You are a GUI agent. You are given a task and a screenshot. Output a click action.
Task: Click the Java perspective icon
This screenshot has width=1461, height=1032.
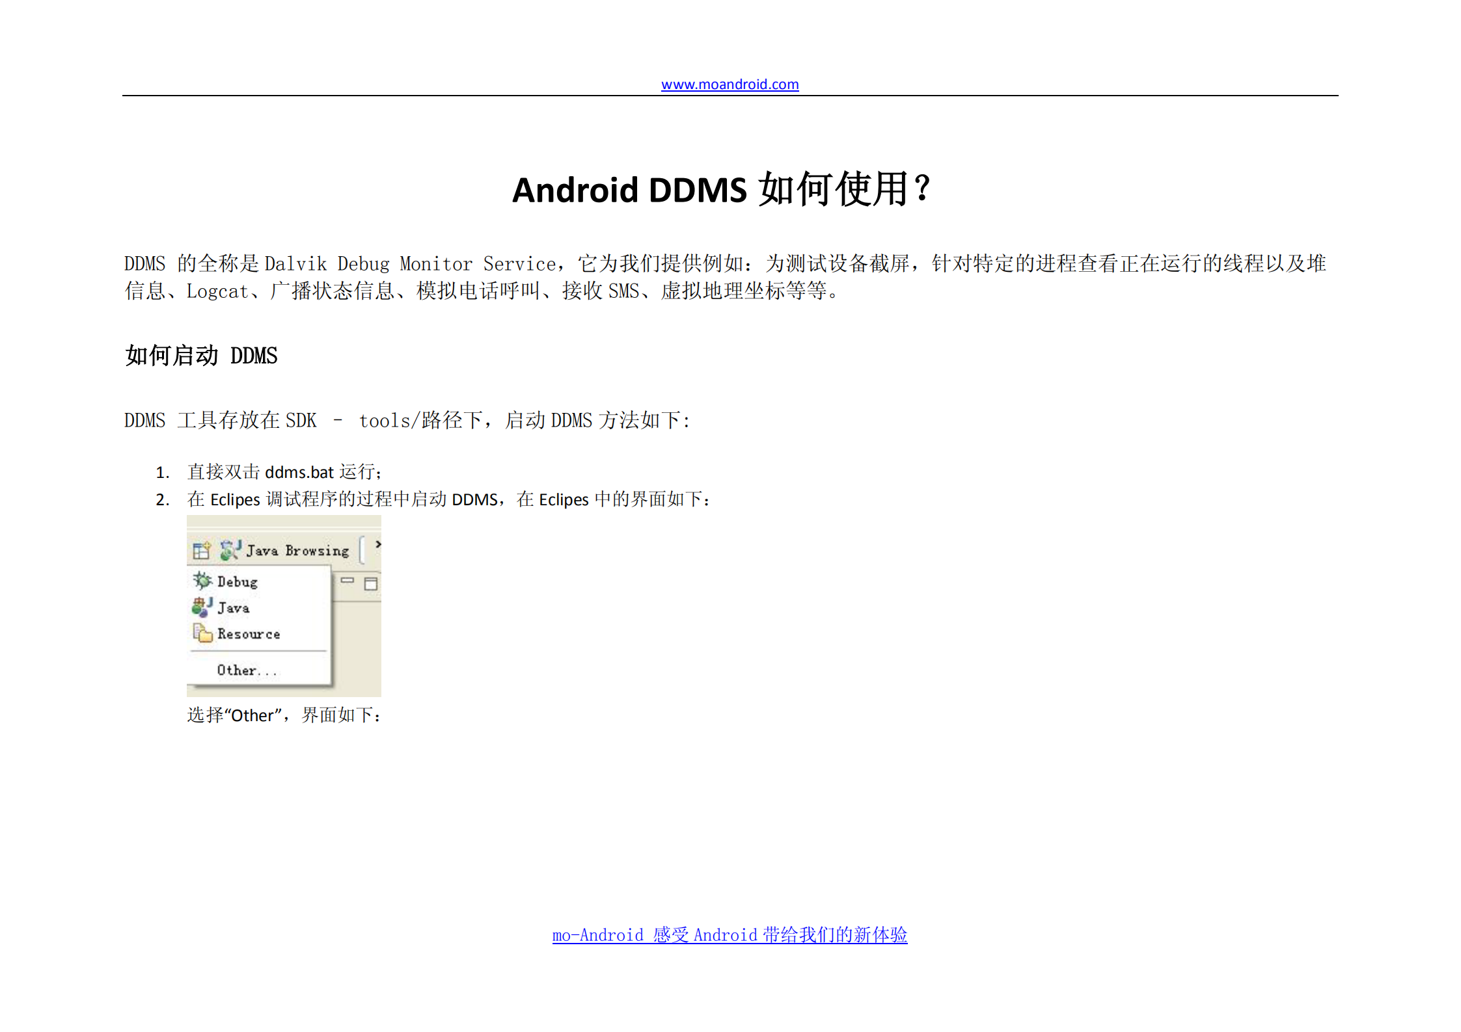point(201,607)
